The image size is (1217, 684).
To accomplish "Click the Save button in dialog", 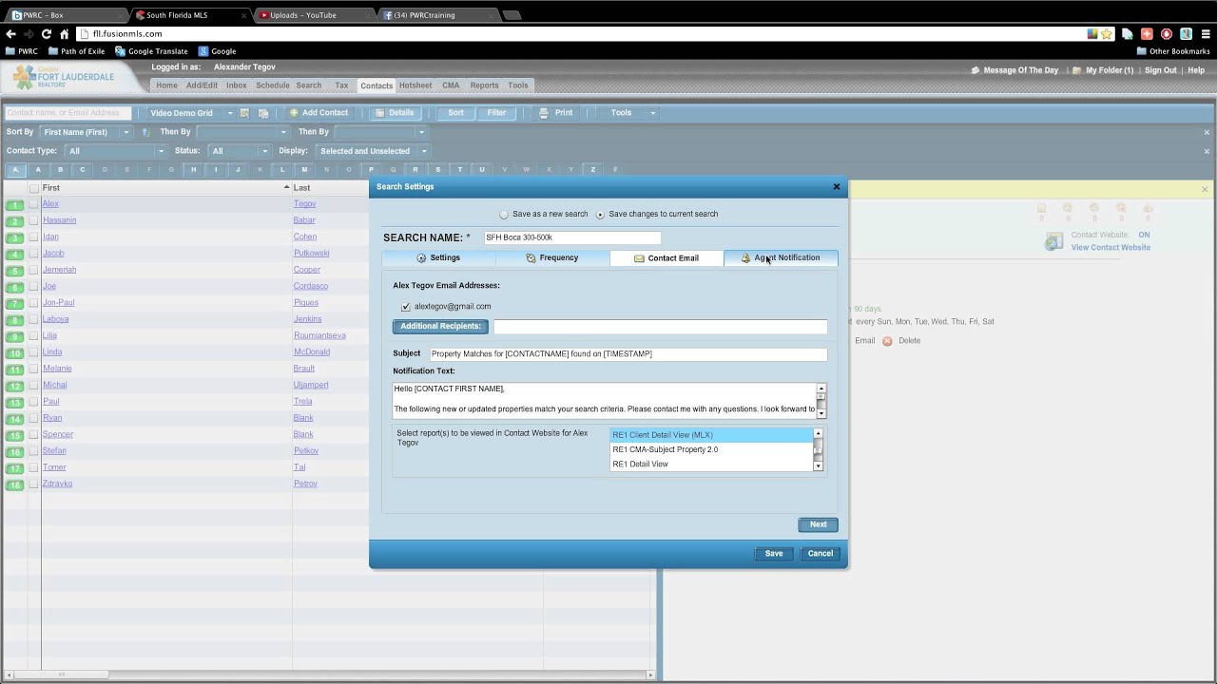I will pyautogui.click(x=774, y=554).
